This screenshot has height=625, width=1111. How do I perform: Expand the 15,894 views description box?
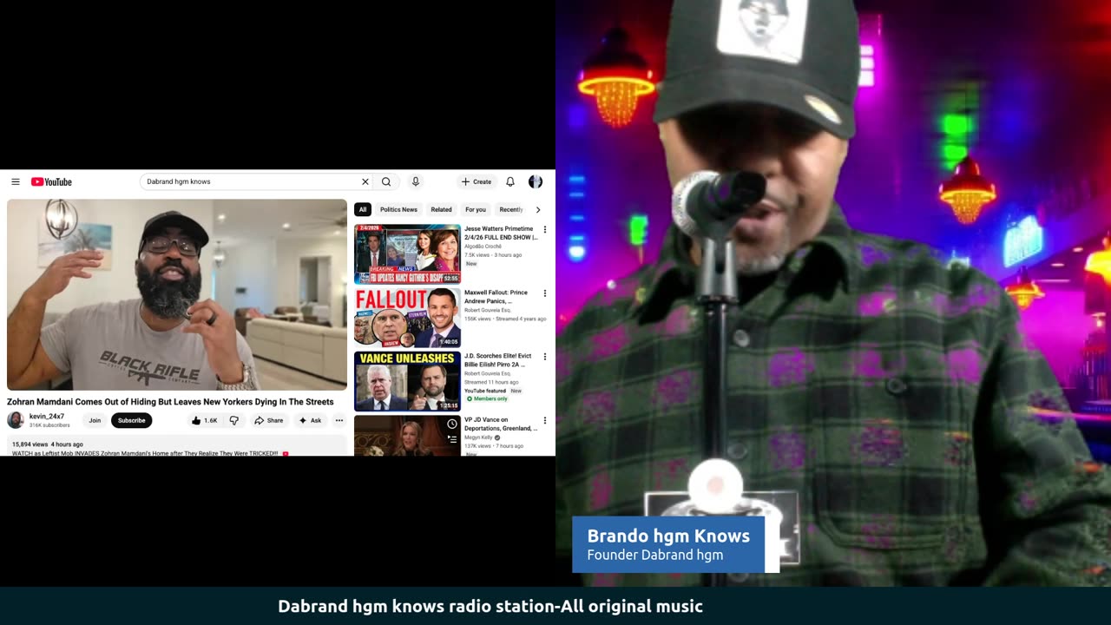177,447
